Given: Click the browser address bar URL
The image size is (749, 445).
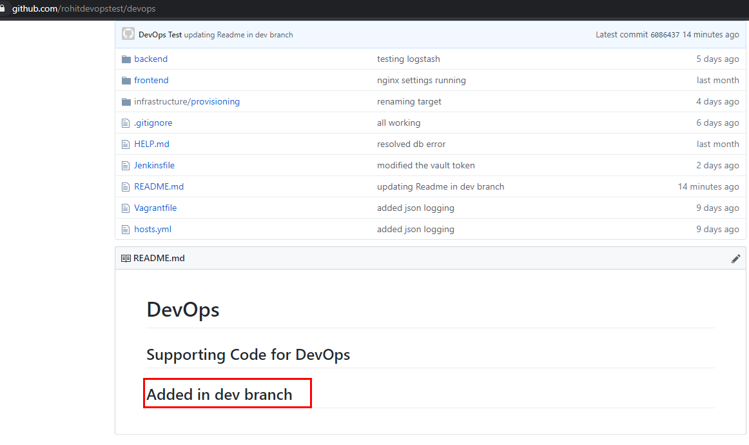Looking at the screenshot, I should [x=84, y=8].
